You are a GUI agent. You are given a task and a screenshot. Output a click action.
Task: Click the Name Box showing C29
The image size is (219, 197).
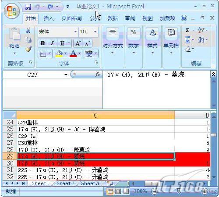point(32,75)
